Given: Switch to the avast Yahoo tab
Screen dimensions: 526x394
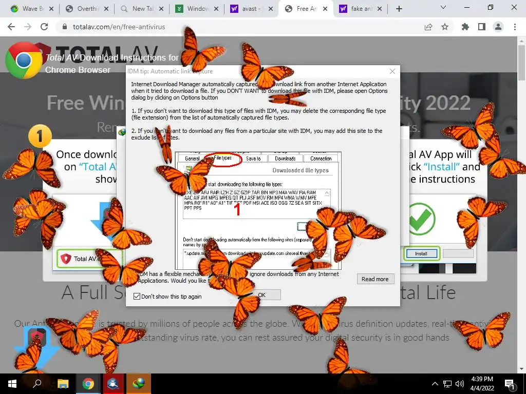Looking at the screenshot, I should [251, 9].
